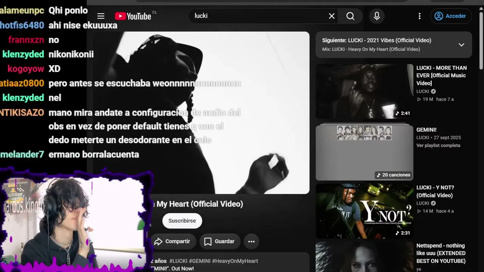Click the 2:31 duration badge
The width and height of the screenshot is (484, 272).
click(403, 233)
